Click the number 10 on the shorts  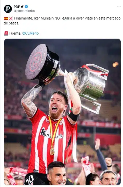tap(30, 180)
